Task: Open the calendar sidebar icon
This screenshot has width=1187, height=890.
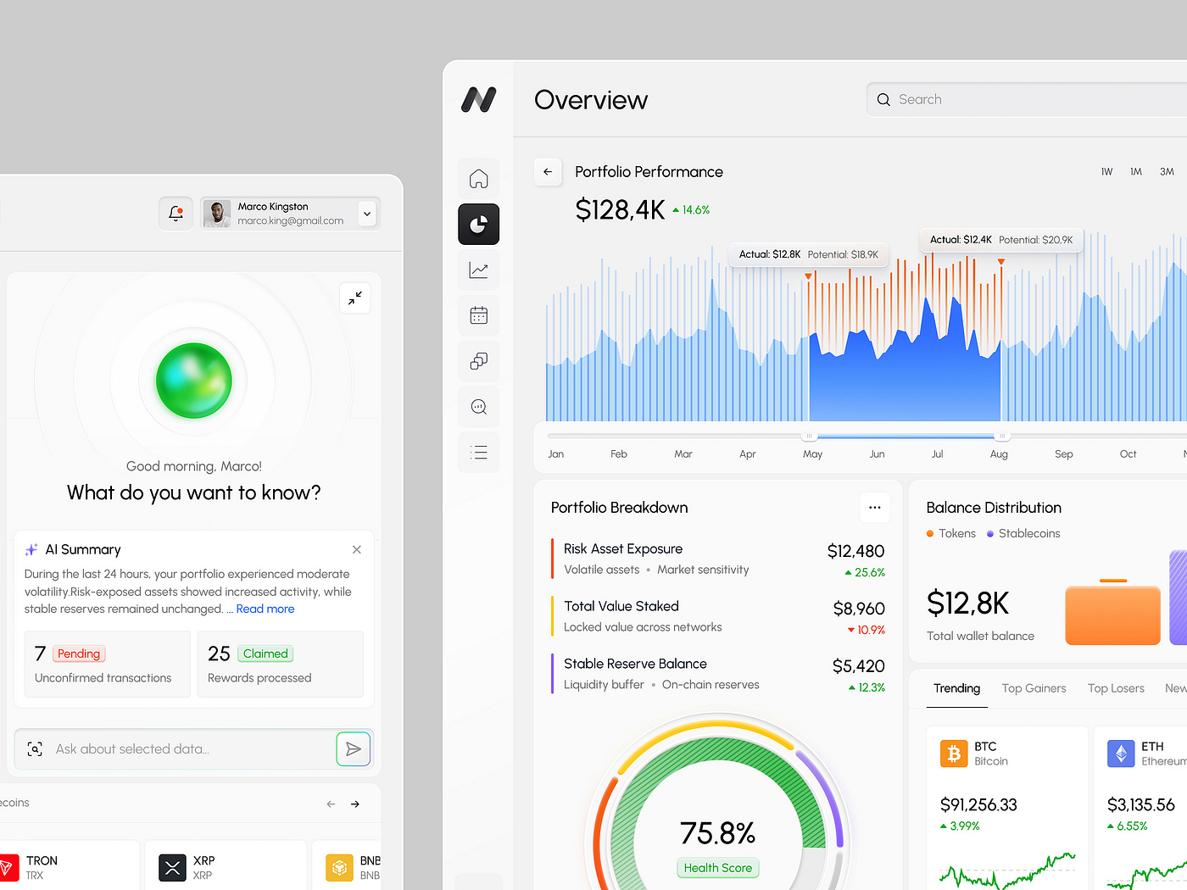Action: tap(479, 316)
